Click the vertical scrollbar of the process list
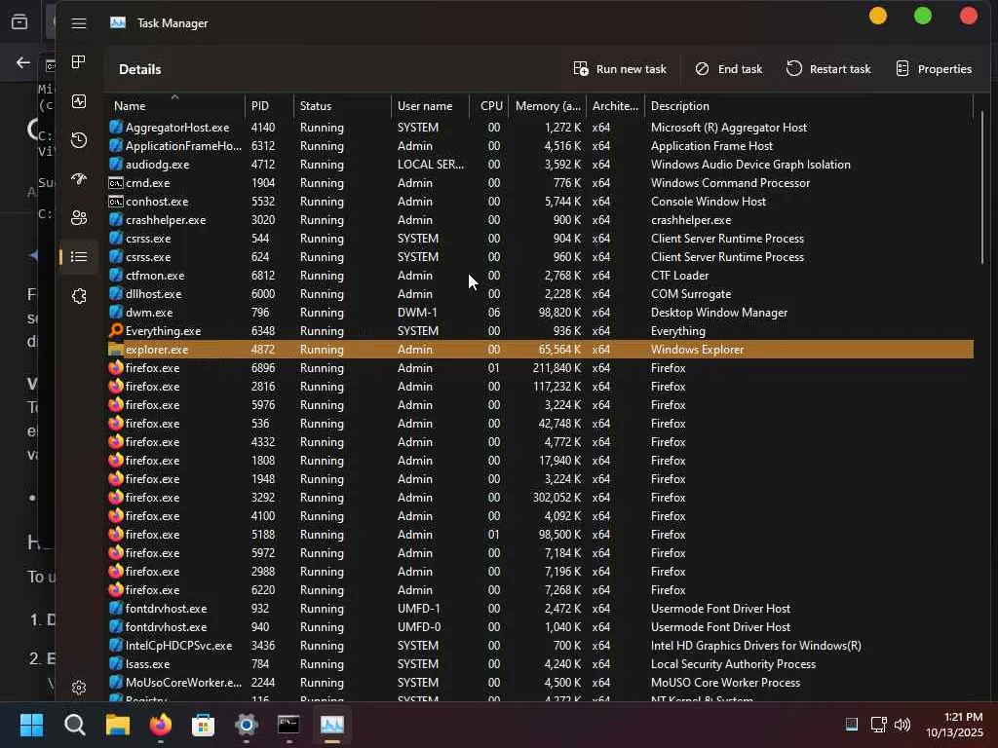This screenshot has width=998, height=748. [982, 188]
